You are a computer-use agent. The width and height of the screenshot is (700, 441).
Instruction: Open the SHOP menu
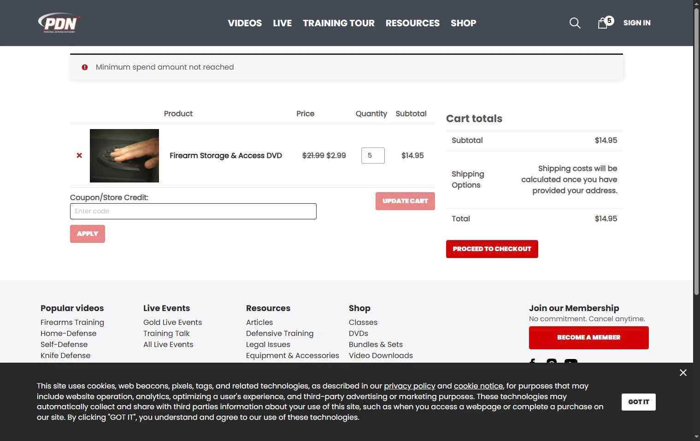[x=463, y=23]
